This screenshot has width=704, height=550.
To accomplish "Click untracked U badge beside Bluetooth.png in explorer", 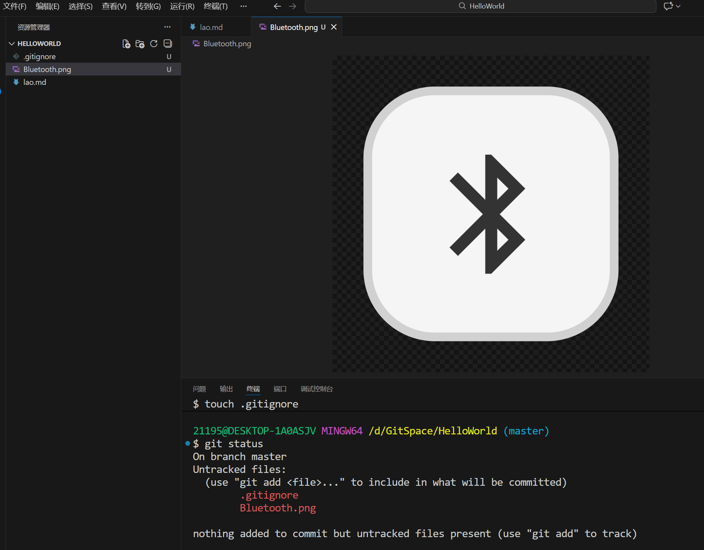I will pyautogui.click(x=169, y=70).
